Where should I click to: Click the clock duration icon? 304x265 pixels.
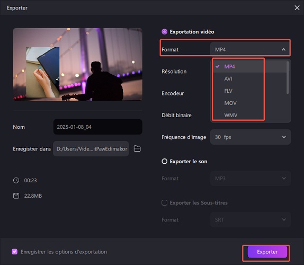coord(16,180)
